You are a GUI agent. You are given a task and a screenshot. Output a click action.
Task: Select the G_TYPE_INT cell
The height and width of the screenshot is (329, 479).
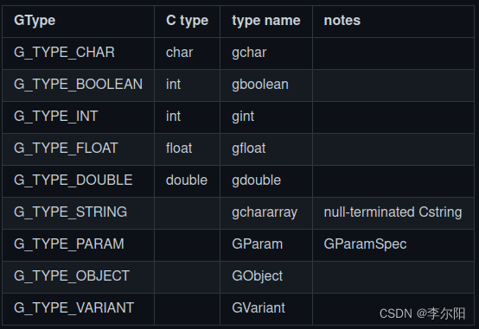(78, 117)
